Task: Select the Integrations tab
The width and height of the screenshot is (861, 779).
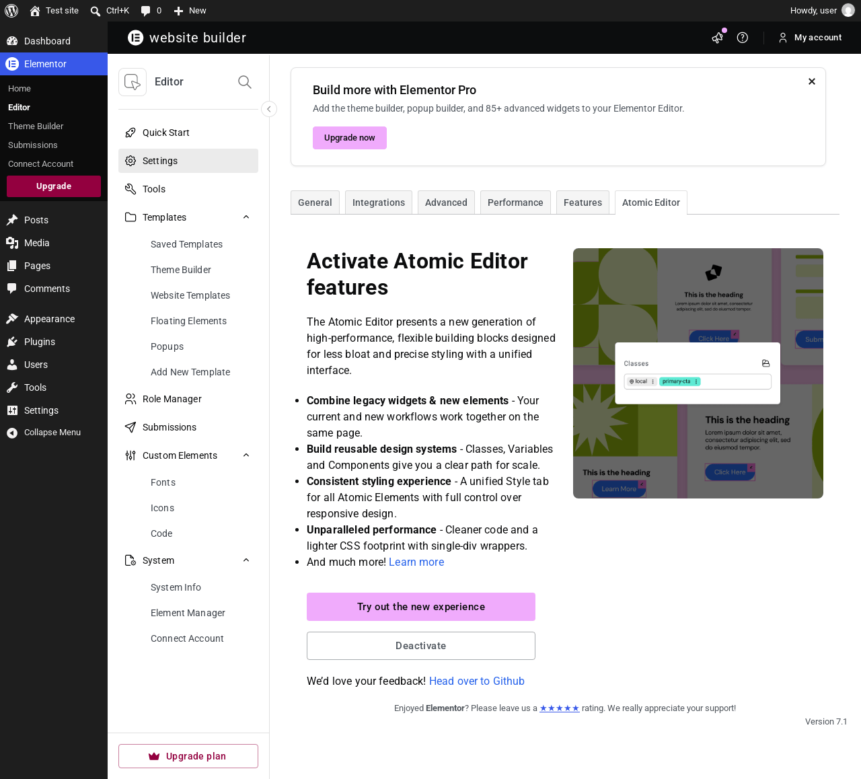Action: pyautogui.click(x=379, y=202)
